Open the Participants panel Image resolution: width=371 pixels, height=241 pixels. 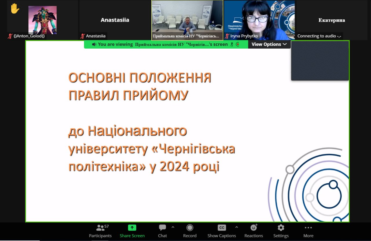(x=100, y=231)
